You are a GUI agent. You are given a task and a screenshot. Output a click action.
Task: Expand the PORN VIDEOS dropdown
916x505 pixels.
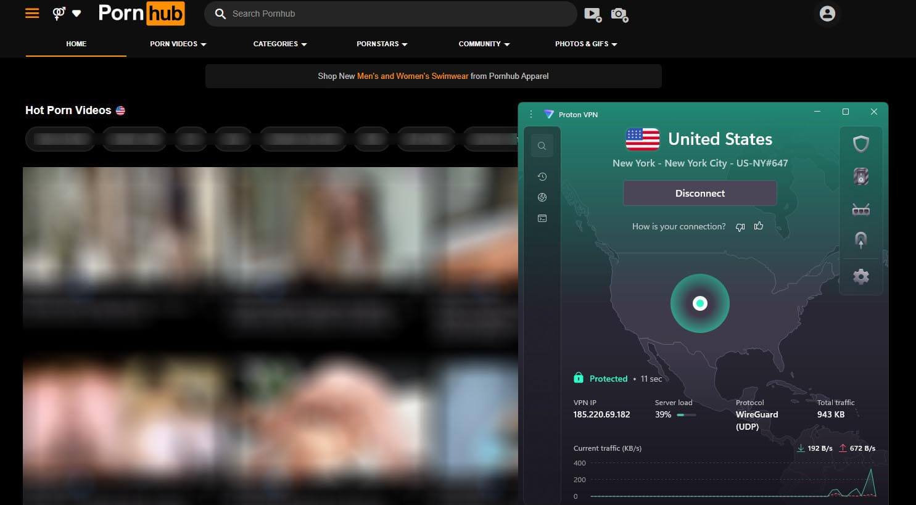point(178,44)
